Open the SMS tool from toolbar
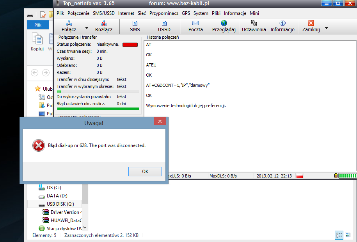This screenshot has width=357, height=242. [x=135, y=23]
